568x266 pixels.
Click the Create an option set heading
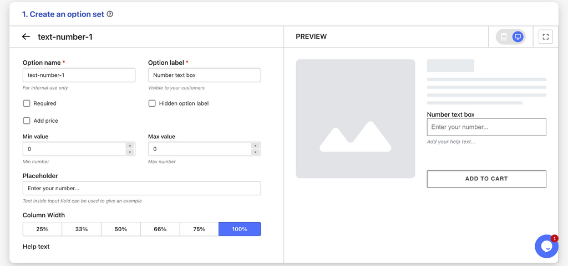pos(63,14)
